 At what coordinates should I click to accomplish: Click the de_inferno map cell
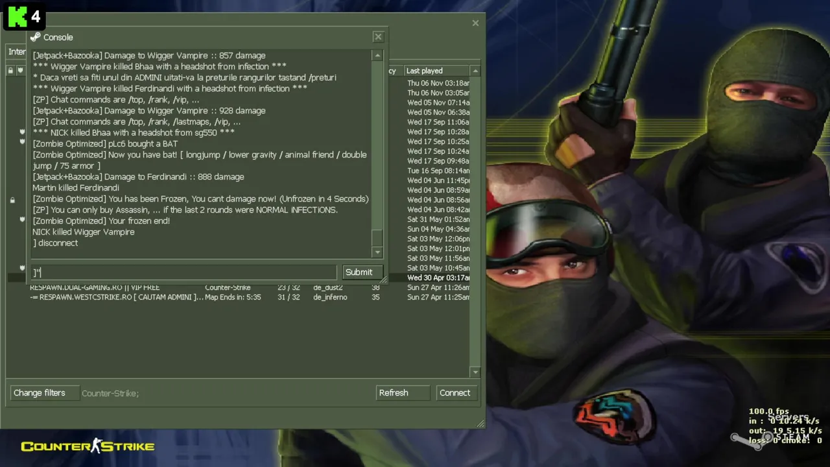[330, 297]
